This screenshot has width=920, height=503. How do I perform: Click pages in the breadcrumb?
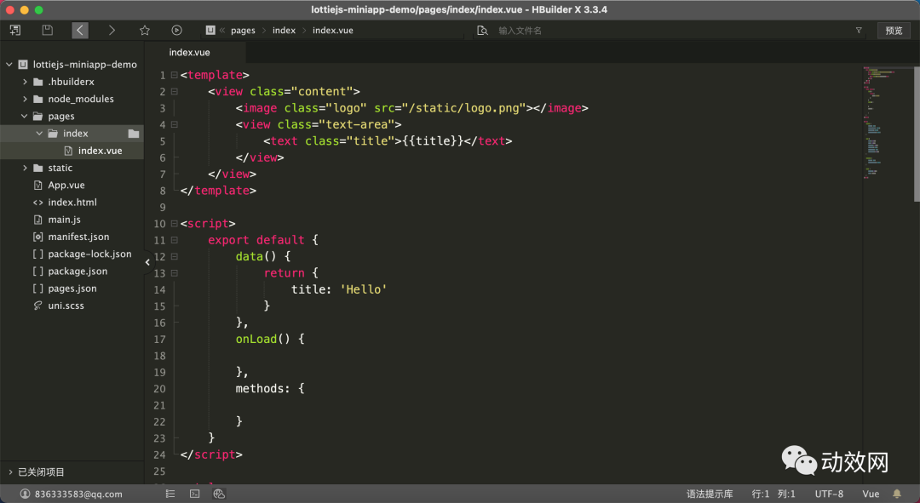(243, 31)
